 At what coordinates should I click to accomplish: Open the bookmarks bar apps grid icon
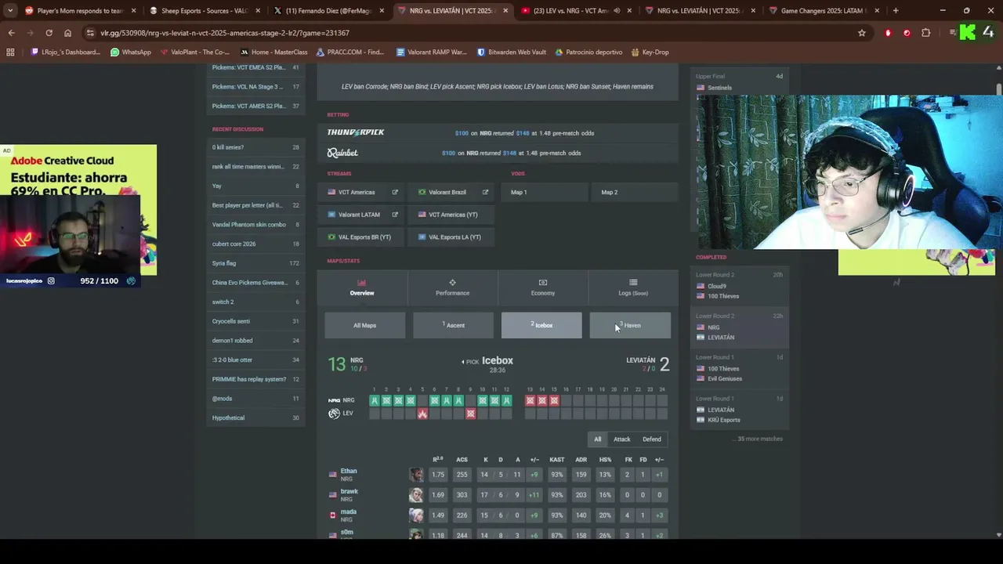10,52
